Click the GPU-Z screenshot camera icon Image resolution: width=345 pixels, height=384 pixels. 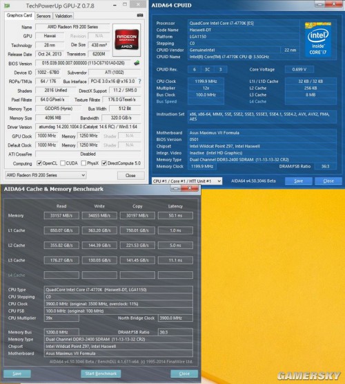point(140,15)
